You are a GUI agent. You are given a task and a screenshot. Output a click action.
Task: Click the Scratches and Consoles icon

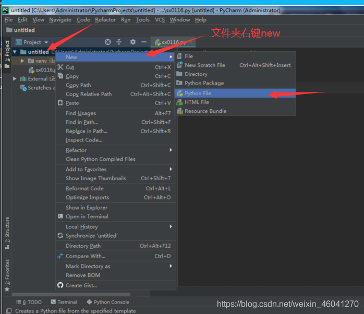point(23,88)
